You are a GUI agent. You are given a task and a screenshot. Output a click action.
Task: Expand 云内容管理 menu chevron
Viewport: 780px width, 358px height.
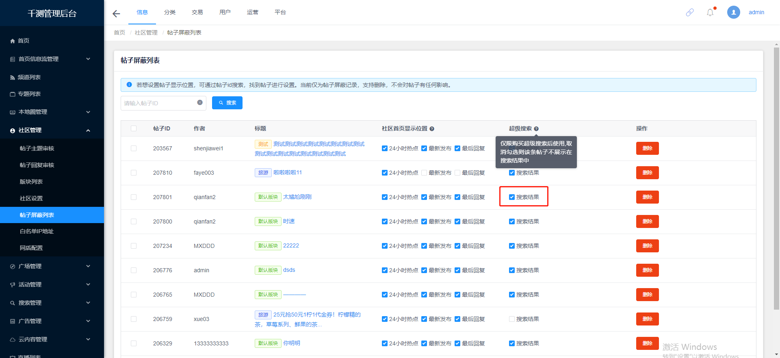pyautogui.click(x=88, y=339)
